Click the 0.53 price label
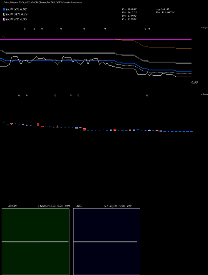208x275 pixels. point(195,82)
